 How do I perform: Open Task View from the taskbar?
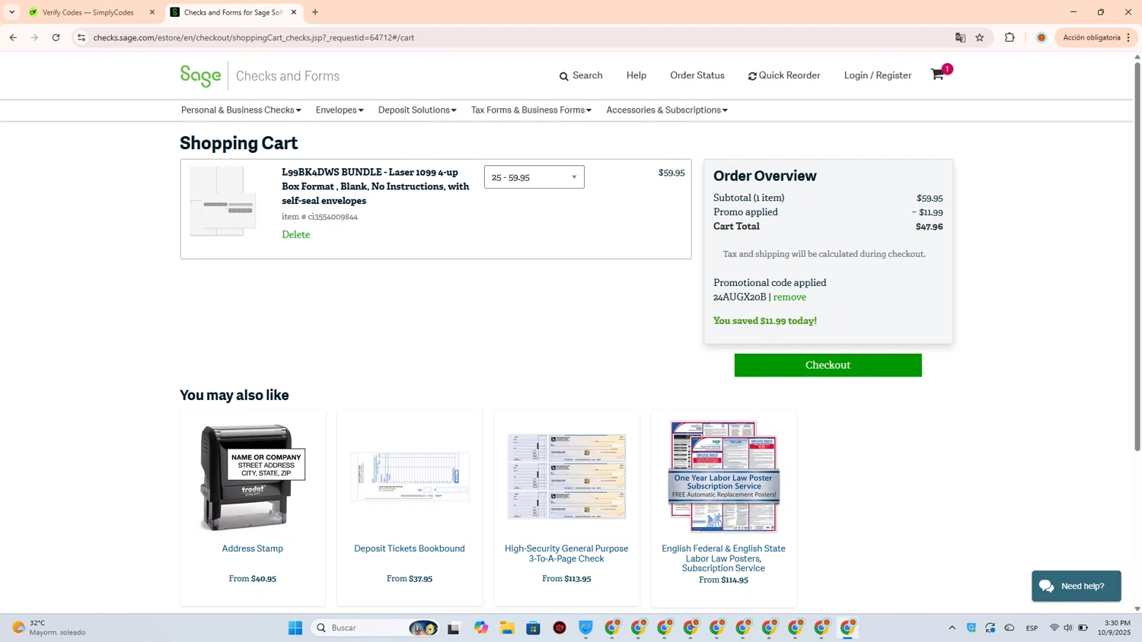pyautogui.click(x=454, y=628)
